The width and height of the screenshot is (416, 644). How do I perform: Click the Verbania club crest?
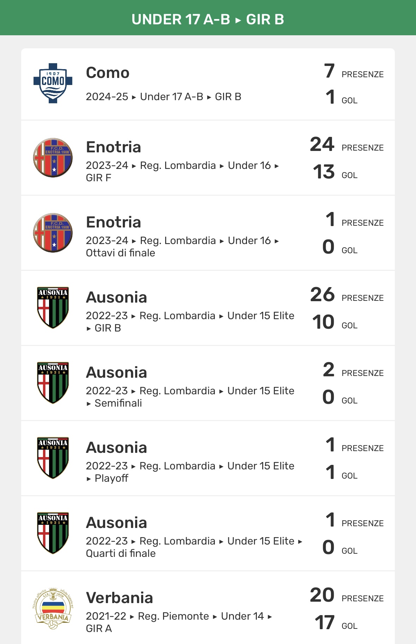tap(53, 608)
